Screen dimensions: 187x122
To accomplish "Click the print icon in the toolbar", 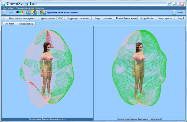I will [x=4, y=12].
